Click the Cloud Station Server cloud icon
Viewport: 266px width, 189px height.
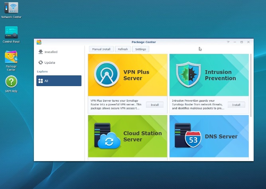109,141
